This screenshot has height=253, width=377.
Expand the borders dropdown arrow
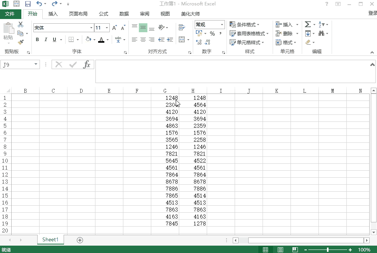point(78,40)
